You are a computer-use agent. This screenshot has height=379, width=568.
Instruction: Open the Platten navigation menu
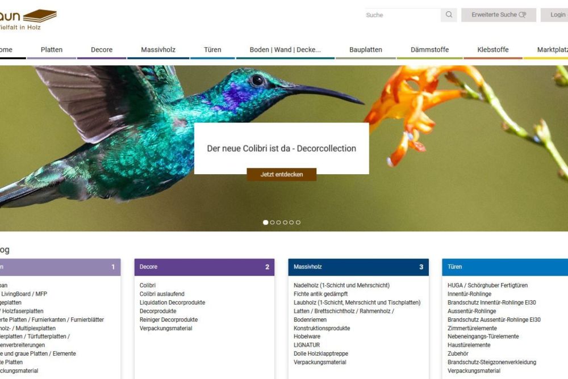pyautogui.click(x=52, y=50)
